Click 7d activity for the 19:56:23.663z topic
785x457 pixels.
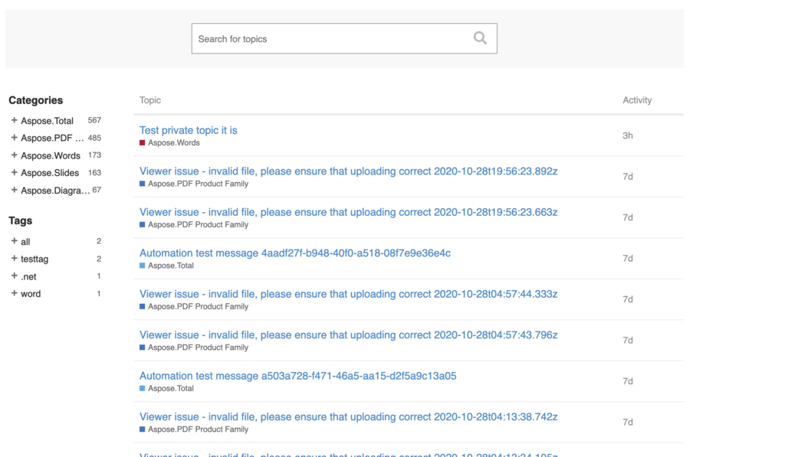point(628,217)
